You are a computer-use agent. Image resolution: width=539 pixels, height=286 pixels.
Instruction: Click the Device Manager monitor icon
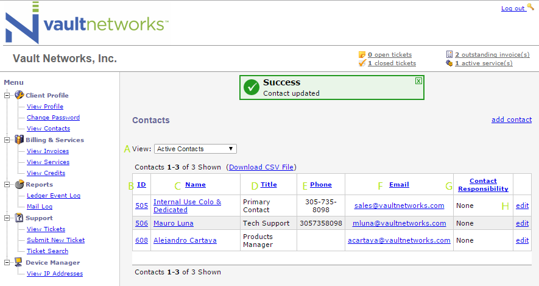pos(18,262)
